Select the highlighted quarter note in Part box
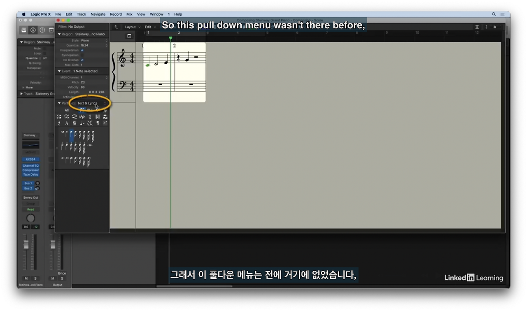 pos(71,136)
